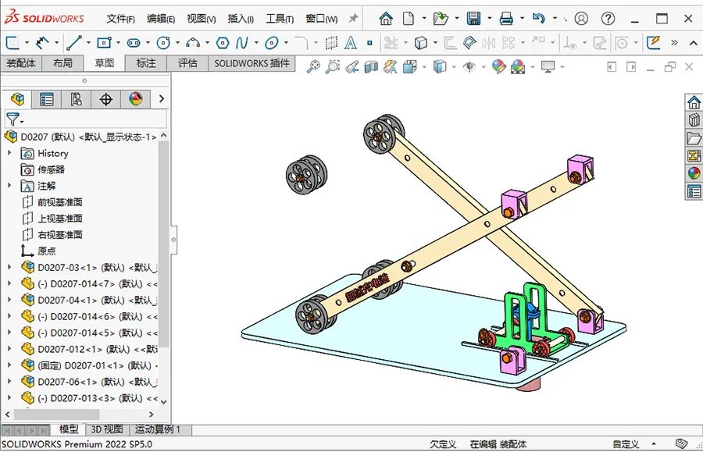Open the Edit Appearance color ball

(498, 67)
